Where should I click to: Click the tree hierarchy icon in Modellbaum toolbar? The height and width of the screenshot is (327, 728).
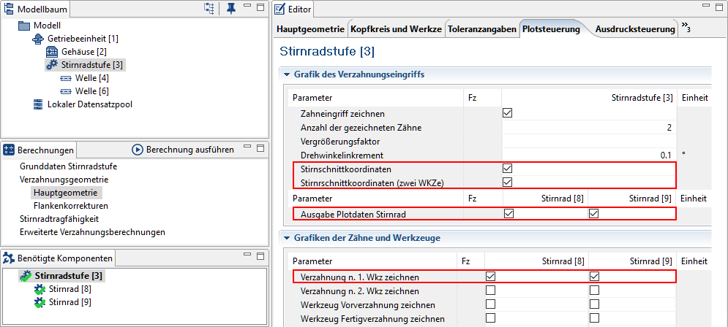209,8
